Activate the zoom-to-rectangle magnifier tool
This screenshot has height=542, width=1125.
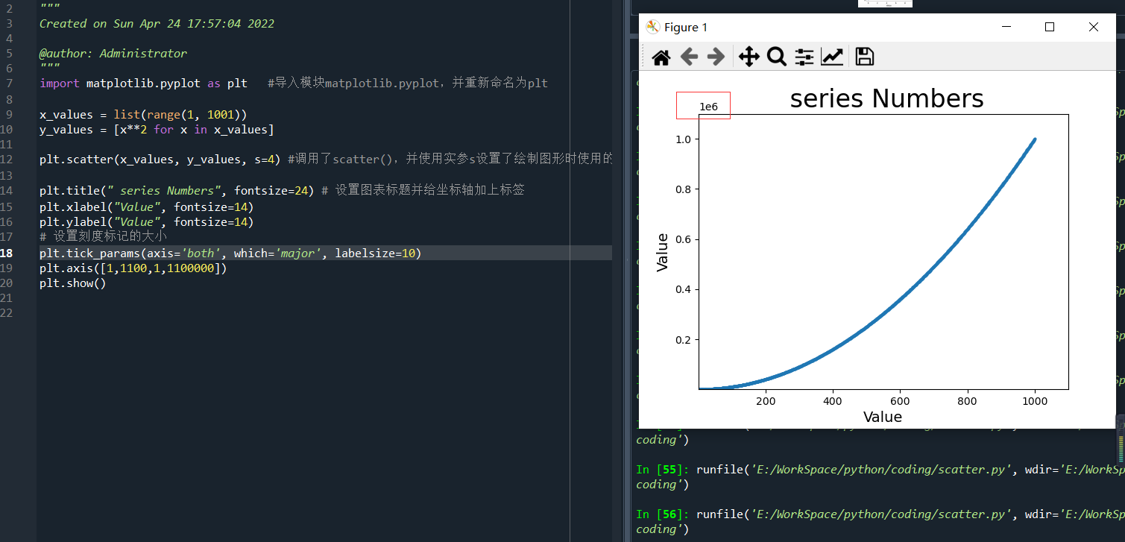click(x=776, y=56)
